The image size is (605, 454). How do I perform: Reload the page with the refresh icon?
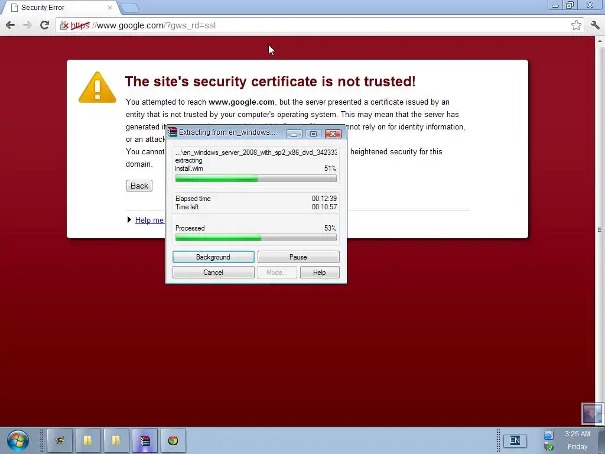(44, 25)
